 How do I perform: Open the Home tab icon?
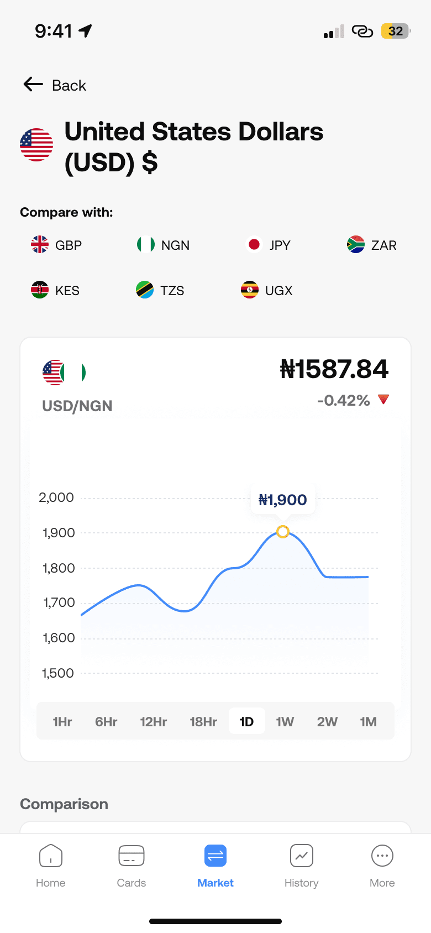click(x=51, y=856)
